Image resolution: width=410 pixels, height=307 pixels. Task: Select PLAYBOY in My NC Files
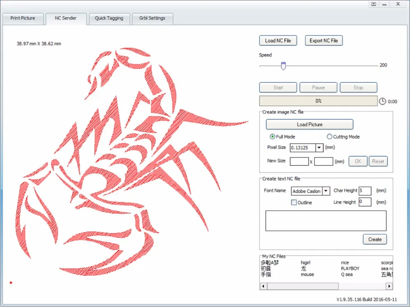tap(350, 268)
